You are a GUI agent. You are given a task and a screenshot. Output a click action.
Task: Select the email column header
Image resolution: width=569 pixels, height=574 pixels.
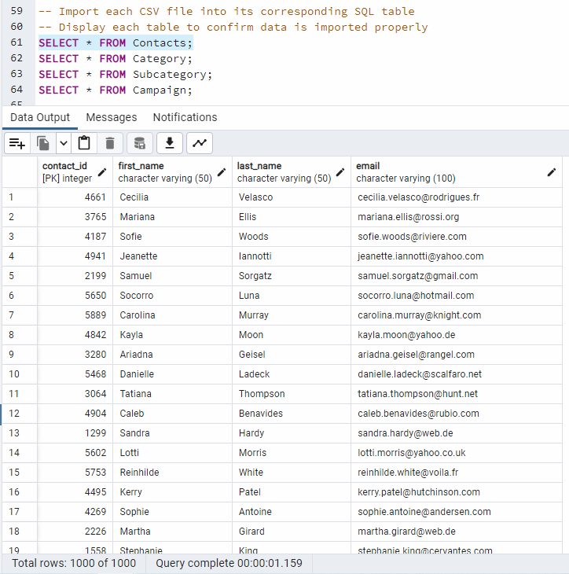click(457, 172)
